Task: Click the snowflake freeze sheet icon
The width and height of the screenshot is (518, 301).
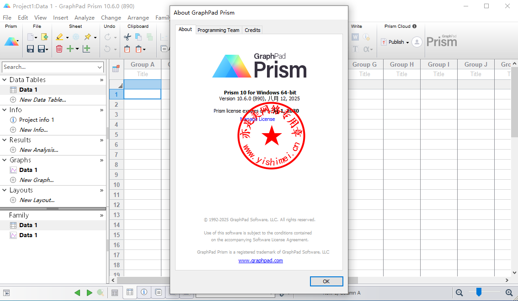Action: [76, 37]
